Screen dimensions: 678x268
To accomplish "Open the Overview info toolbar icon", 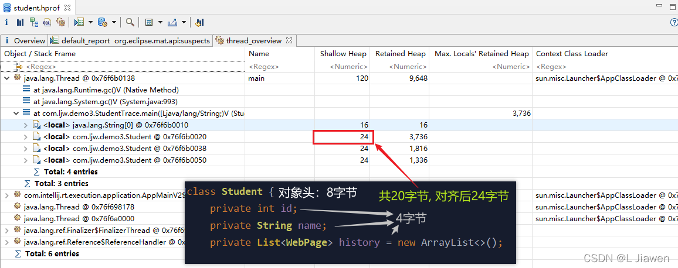I will pyautogui.click(x=6, y=22).
